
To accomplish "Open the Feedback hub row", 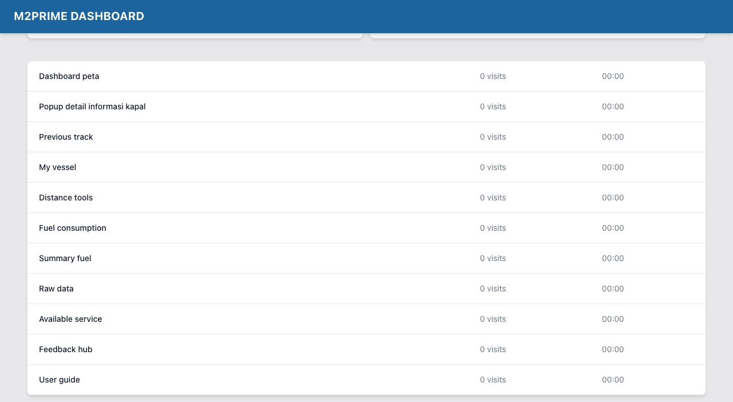I will (x=65, y=349).
